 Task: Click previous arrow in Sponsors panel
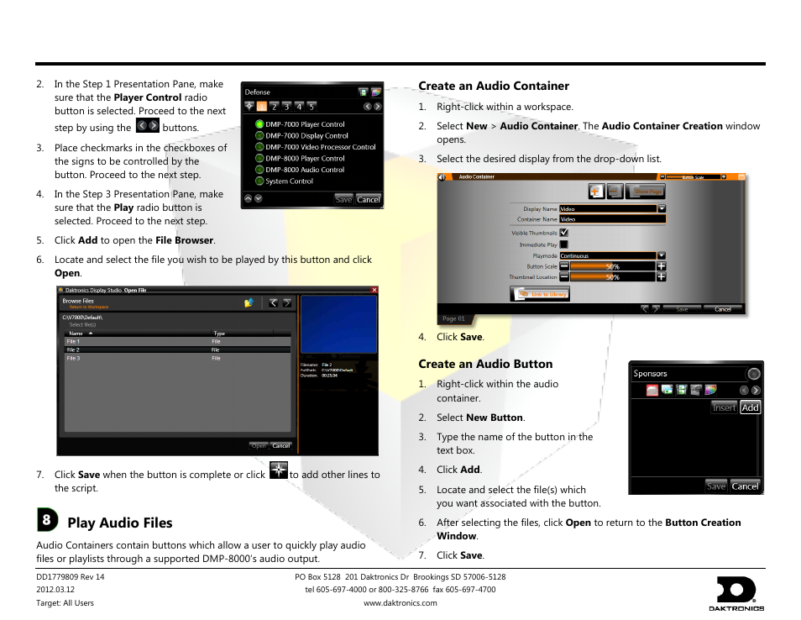coord(744,391)
